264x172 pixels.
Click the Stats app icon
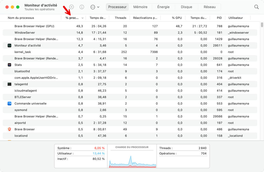(9, 65)
